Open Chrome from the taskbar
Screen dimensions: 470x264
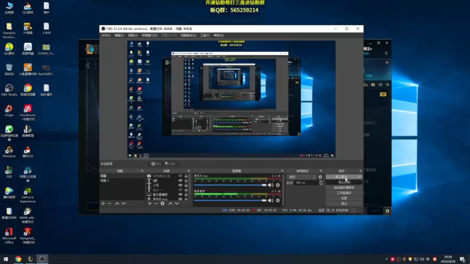[18, 259]
